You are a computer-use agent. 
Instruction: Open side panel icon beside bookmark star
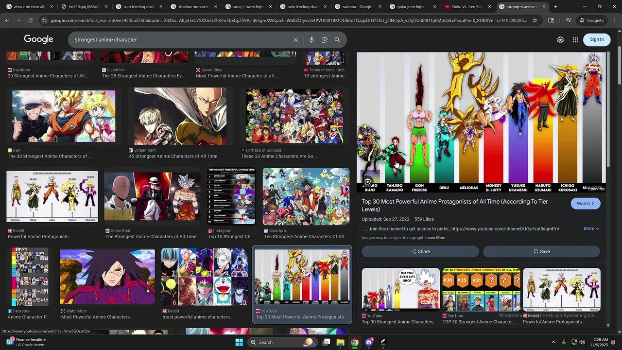pos(551,20)
